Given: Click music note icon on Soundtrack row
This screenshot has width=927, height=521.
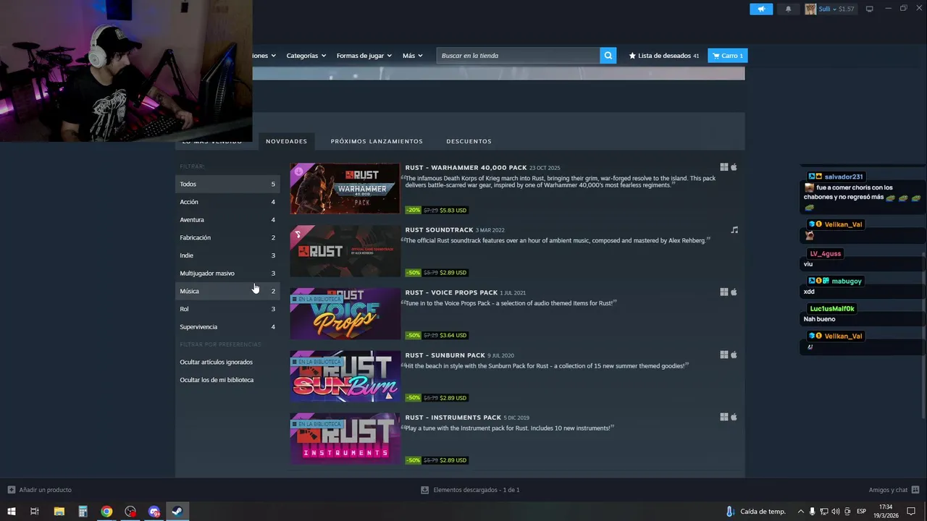Looking at the screenshot, I should (734, 230).
